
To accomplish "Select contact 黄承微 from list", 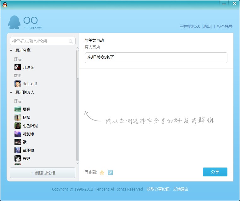I will click(x=28, y=150).
